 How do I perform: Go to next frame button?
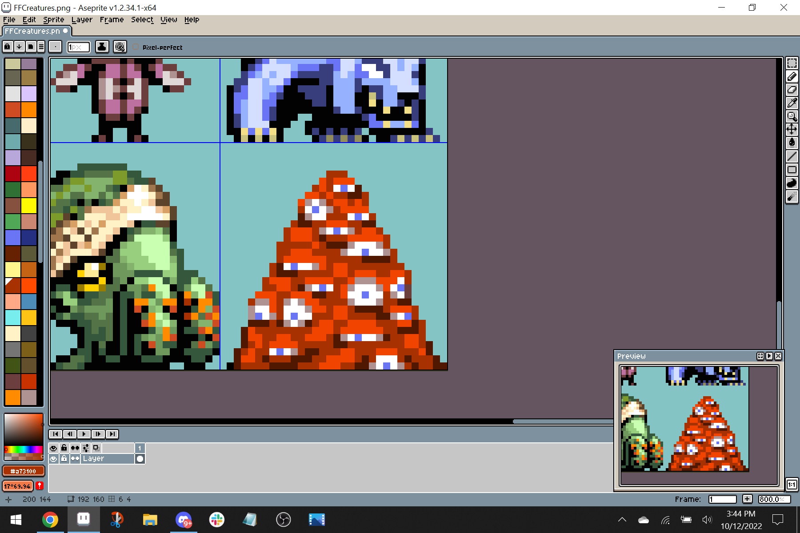98,434
